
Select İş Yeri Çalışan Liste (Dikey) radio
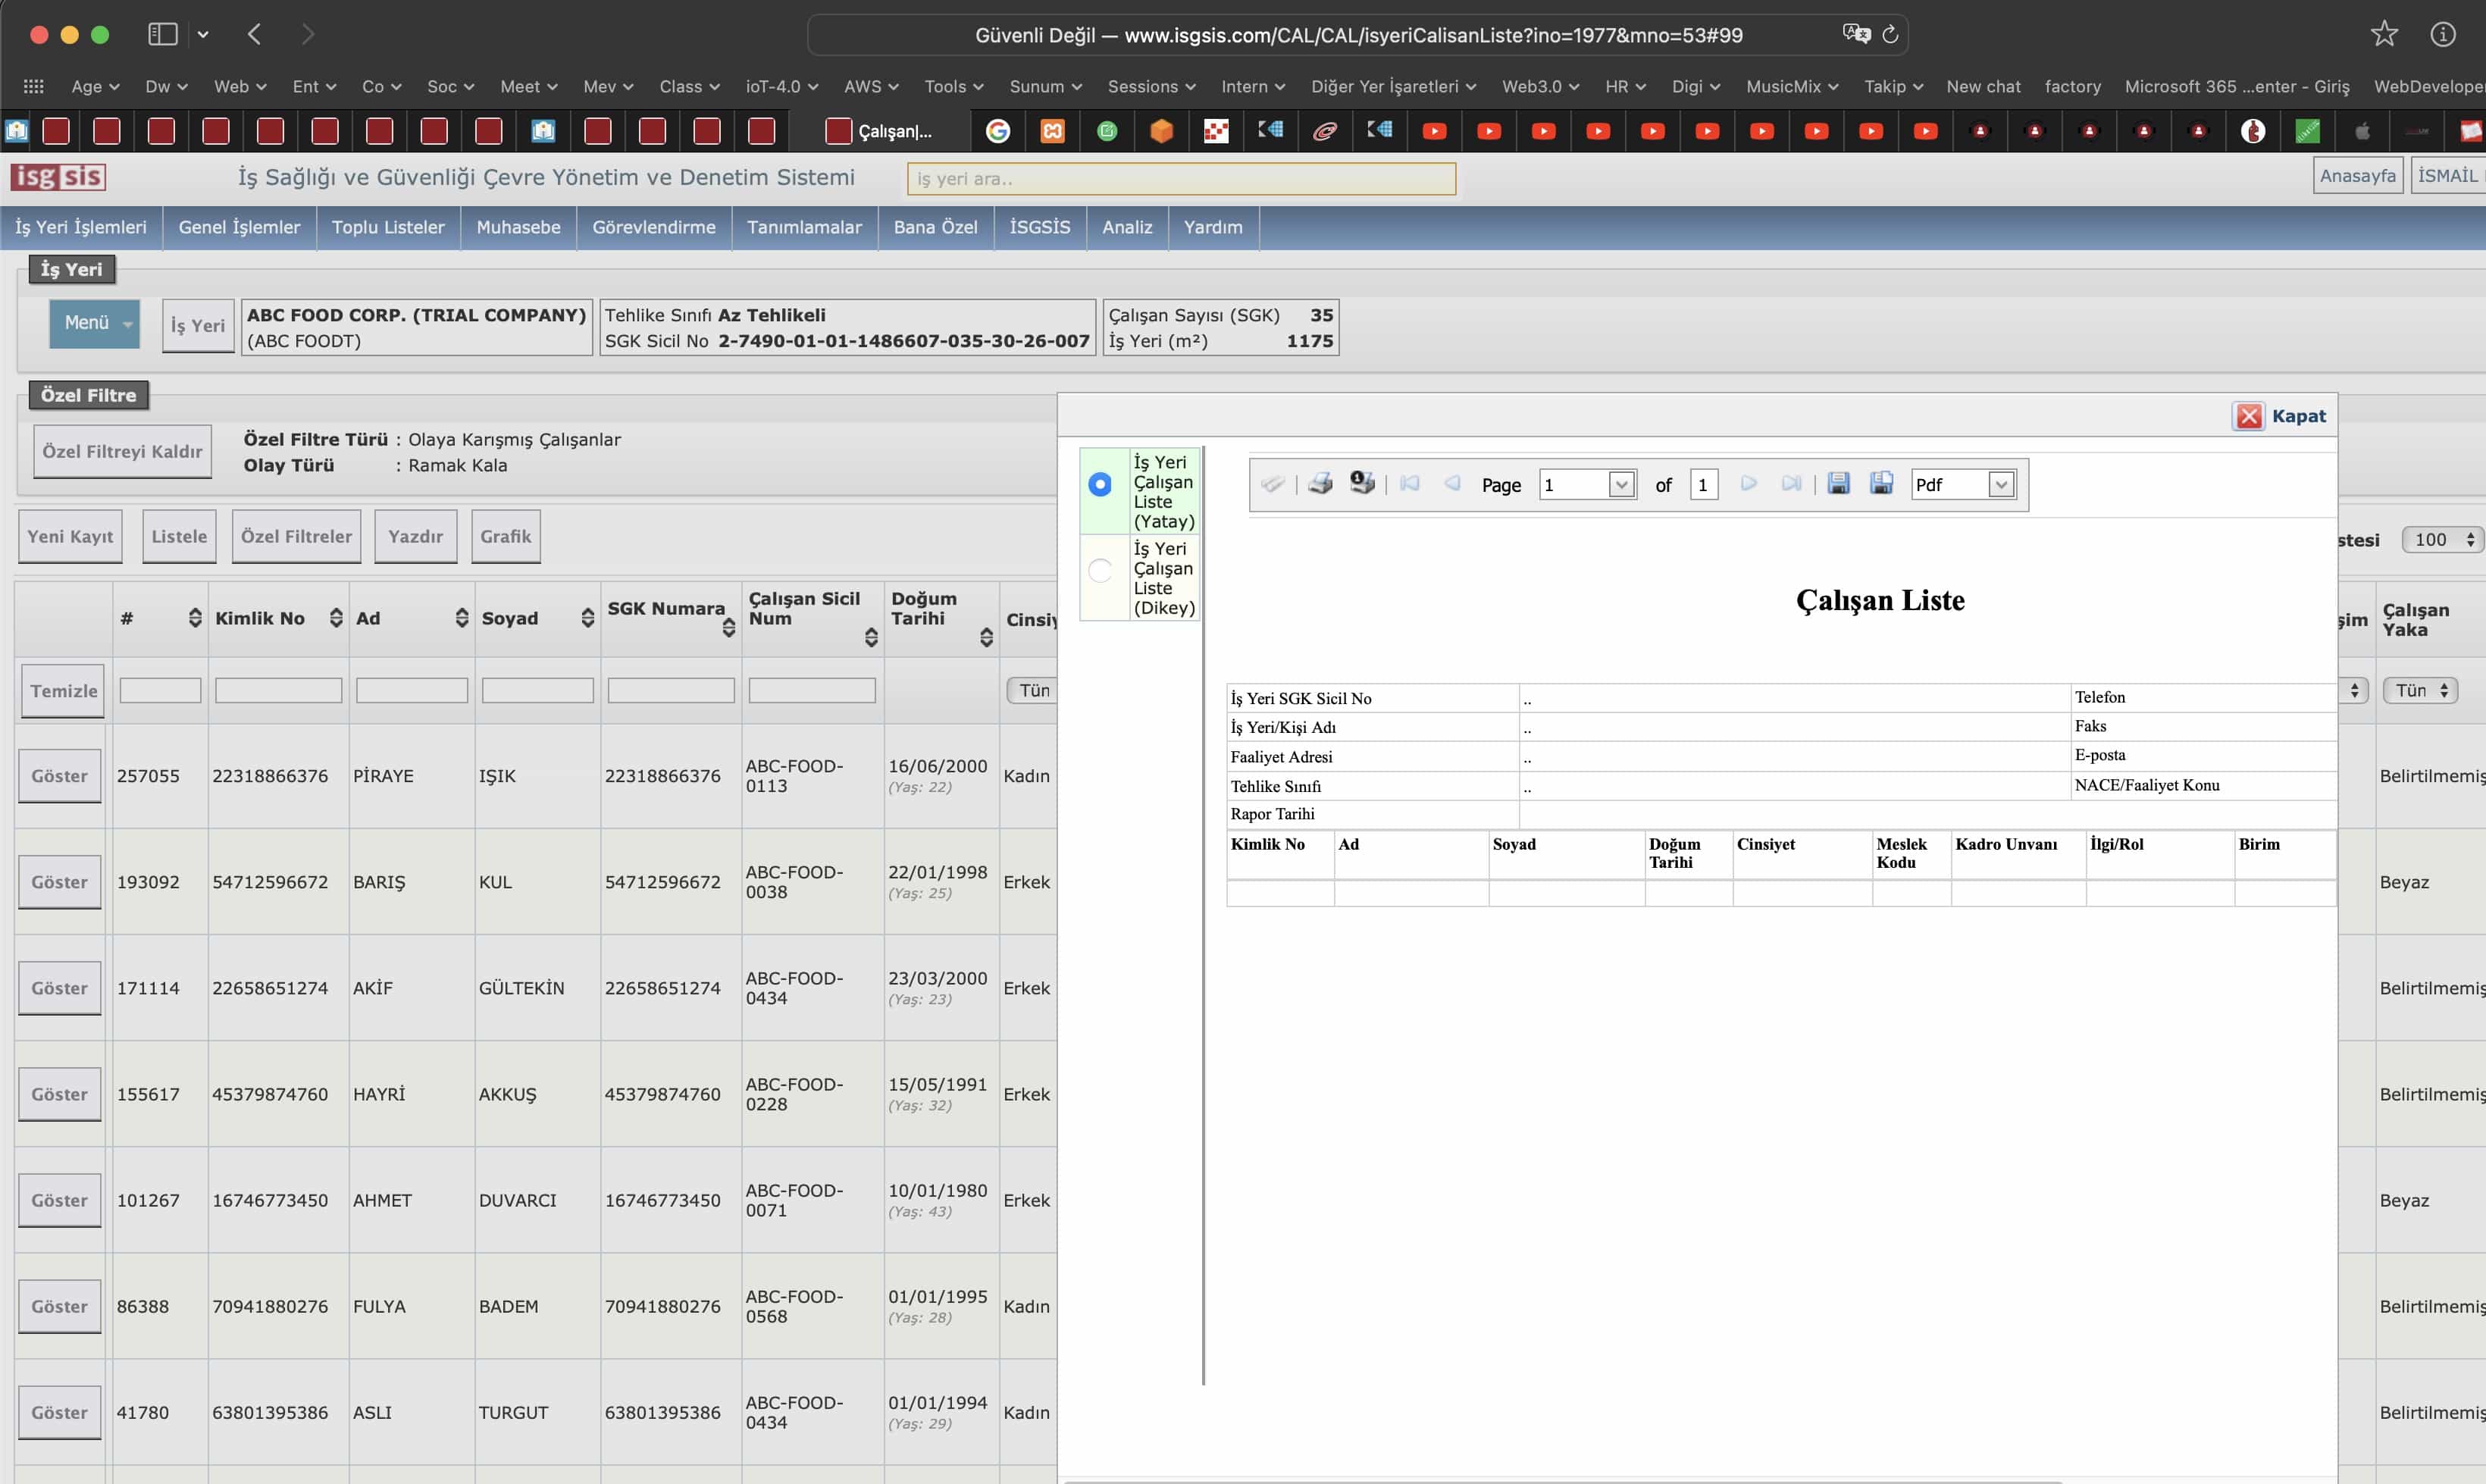click(1100, 571)
